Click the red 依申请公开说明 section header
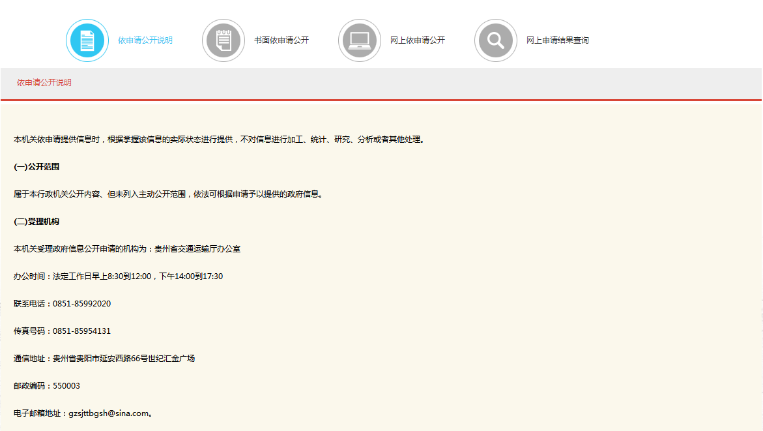Screen dimensions: 763x431 coord(44,83)
